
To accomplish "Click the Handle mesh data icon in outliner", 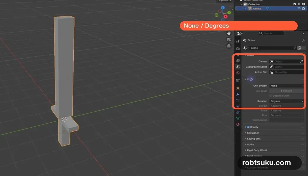I will coord(267,9).
